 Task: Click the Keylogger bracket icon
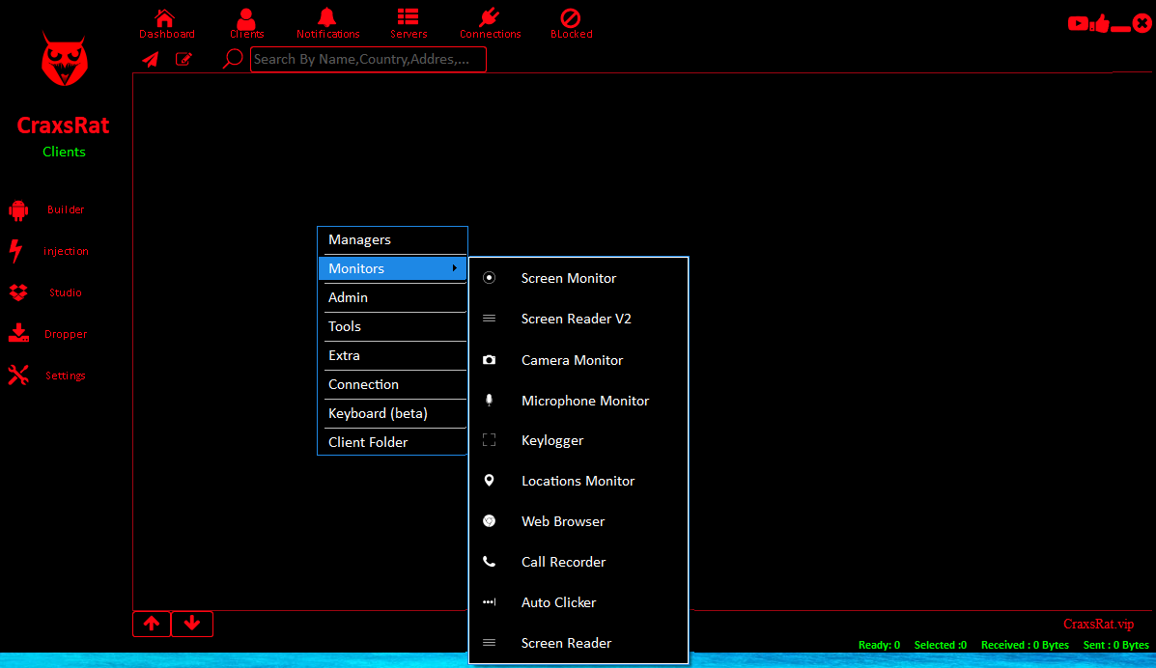click(489, 440)
